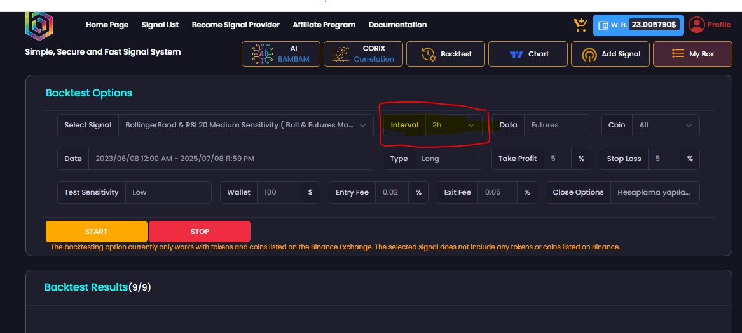Click the Add Signal button

coord(610,54)
